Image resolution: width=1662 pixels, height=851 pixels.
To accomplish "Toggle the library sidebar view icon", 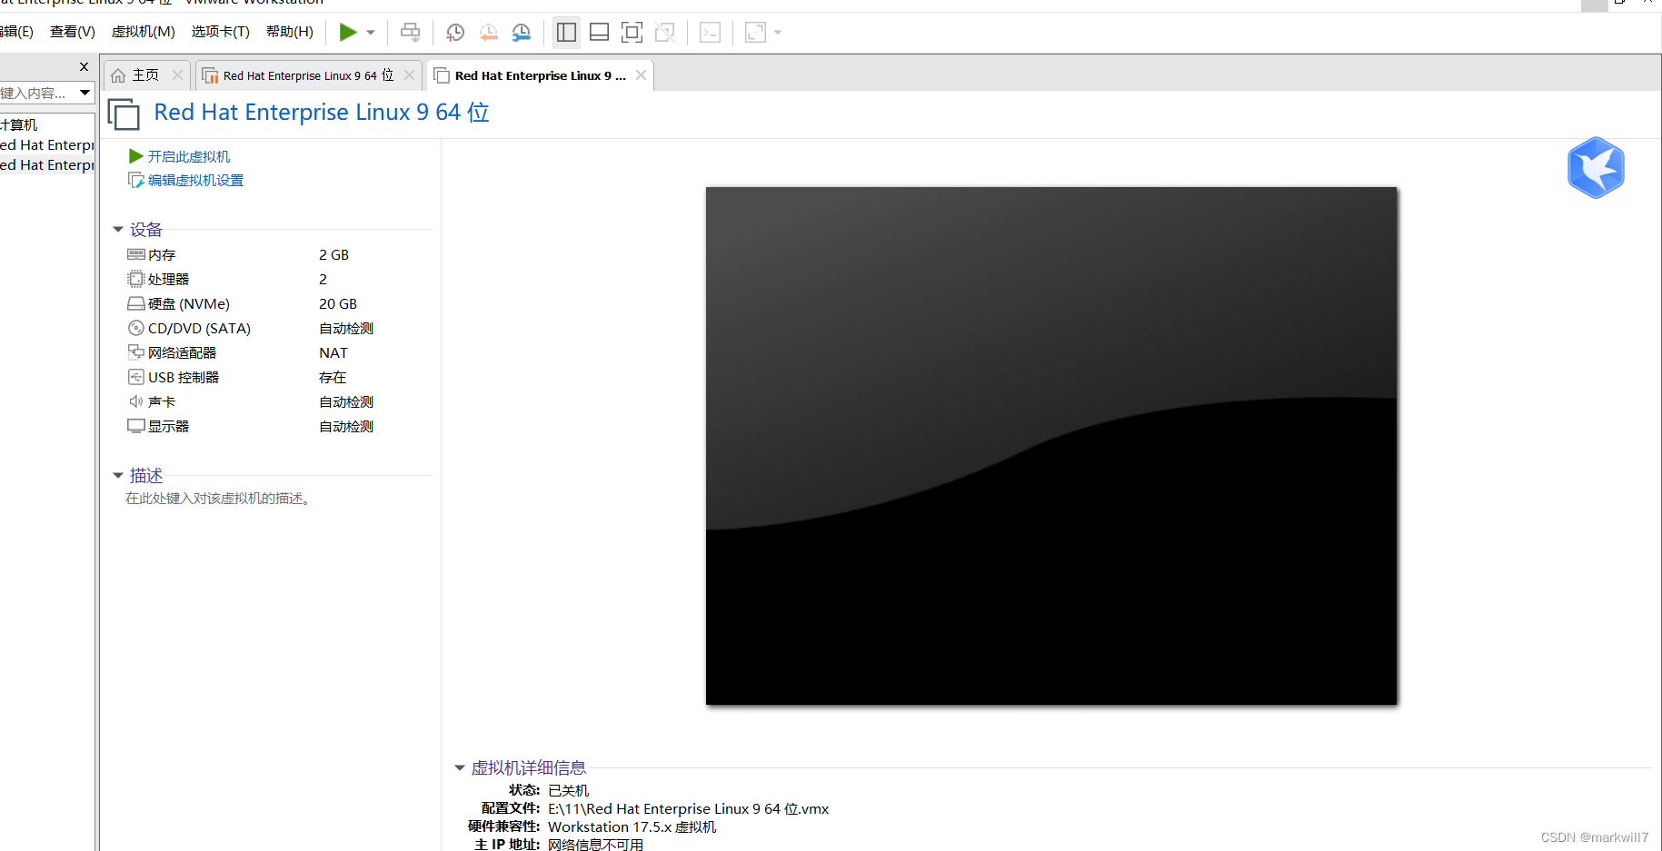I will pyautogui.click(x=566, y=33).
